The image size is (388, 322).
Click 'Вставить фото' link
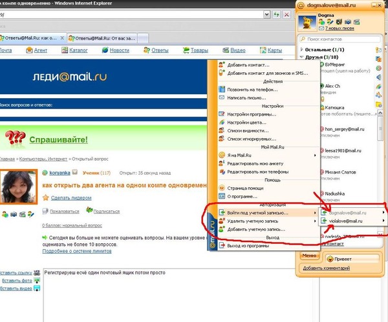click(17, 281)
